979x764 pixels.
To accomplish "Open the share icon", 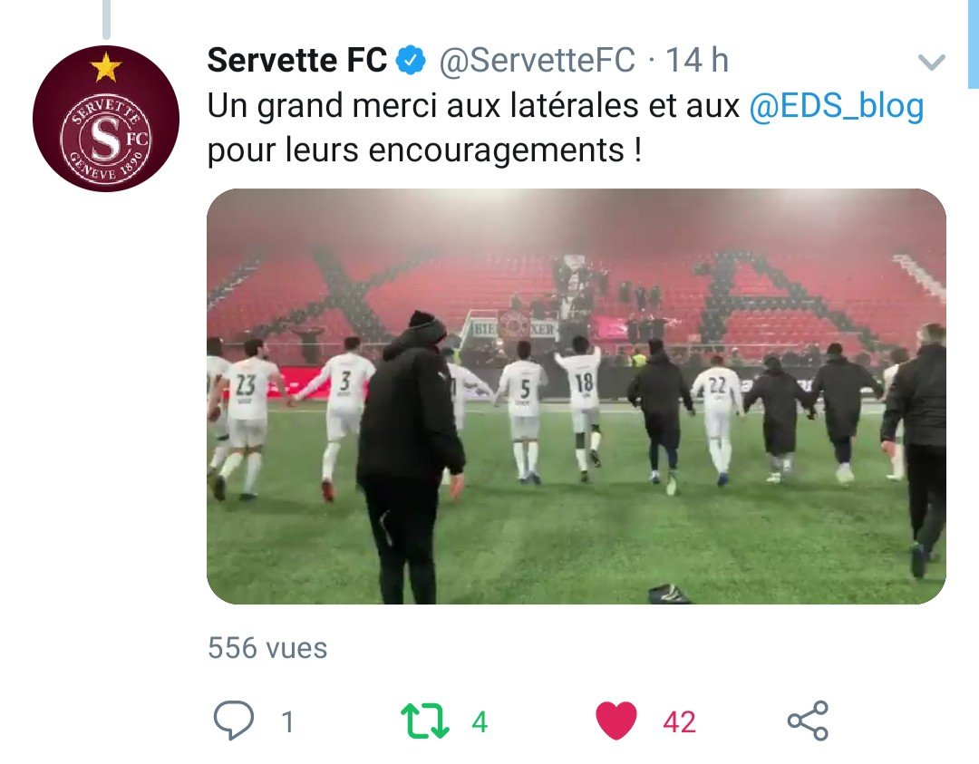I will (808, 720).
